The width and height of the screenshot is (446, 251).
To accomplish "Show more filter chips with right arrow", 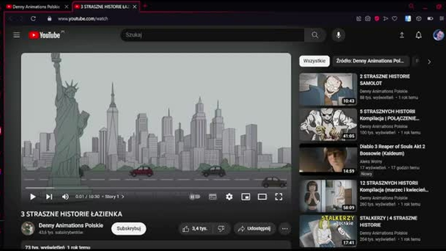I will tap(429, 61).
